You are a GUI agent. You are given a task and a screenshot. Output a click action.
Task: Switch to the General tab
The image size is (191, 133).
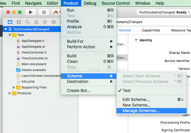pos(125,30)
